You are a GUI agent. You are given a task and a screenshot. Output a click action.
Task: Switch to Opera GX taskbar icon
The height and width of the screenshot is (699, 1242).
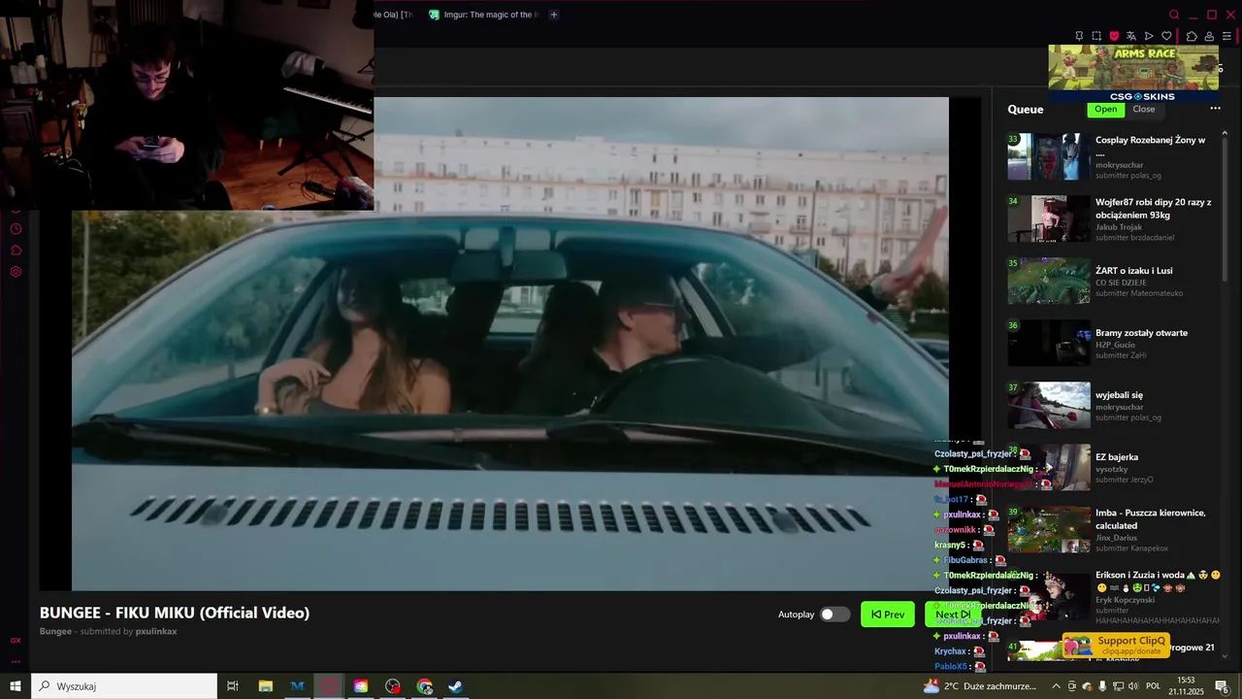[x=329, y=686]
